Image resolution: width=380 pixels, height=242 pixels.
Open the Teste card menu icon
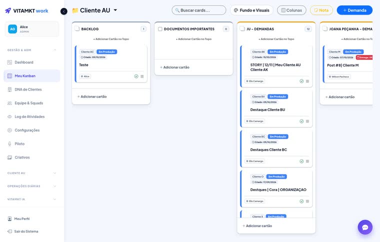tap(142, 76)
